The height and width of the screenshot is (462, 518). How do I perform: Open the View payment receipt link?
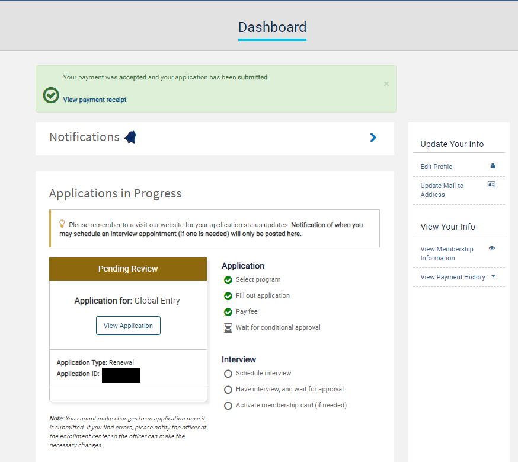click(x=95, y=100)
